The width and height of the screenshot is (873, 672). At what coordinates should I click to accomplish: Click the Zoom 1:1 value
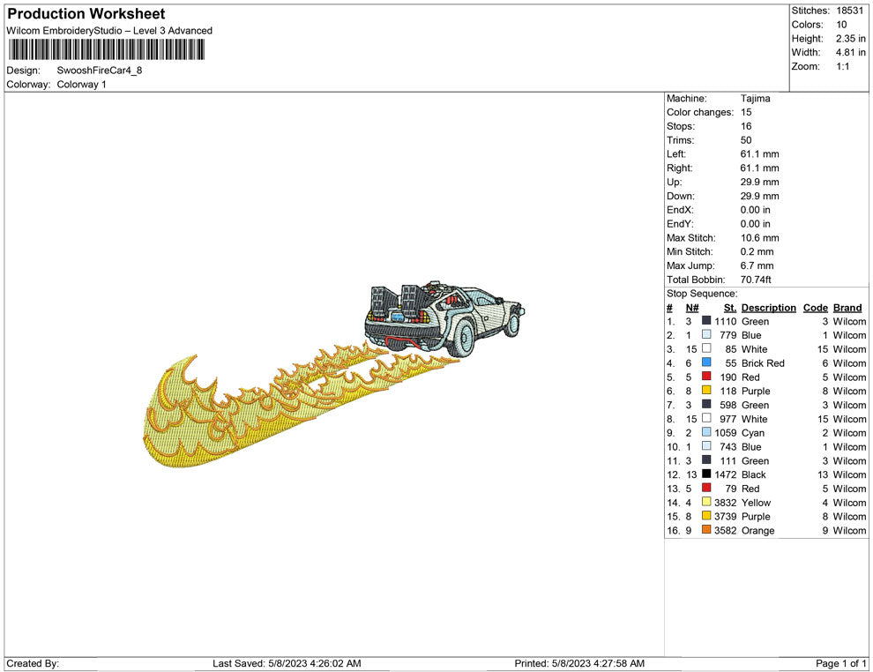[842, 67]
